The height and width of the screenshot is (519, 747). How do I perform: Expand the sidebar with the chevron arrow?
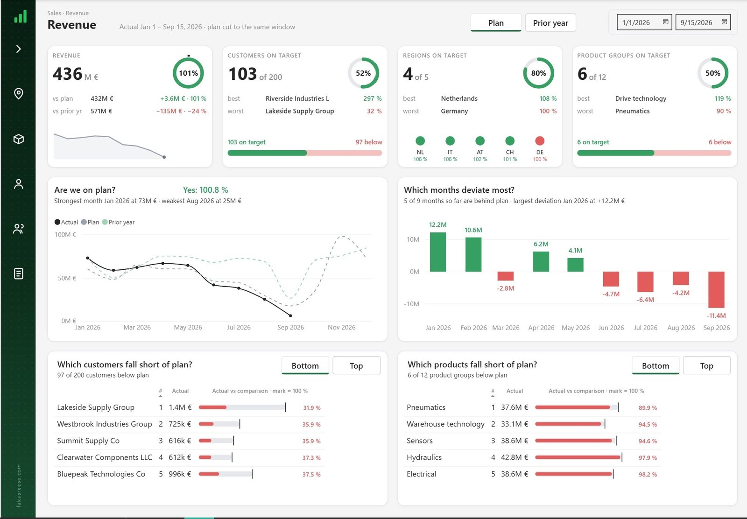click(18, 49)
